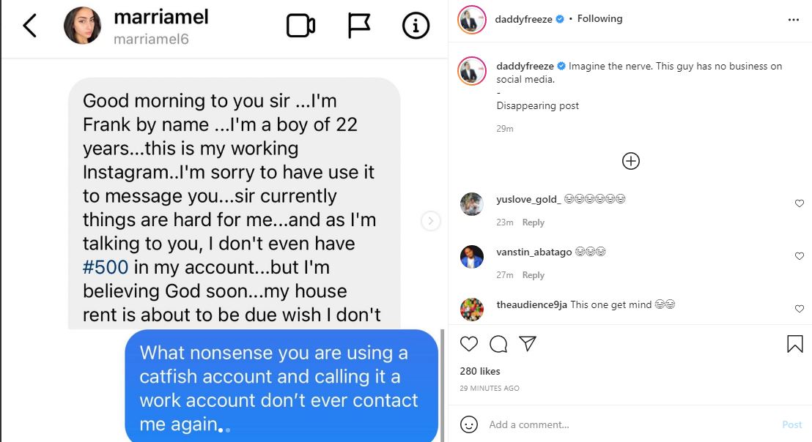The height and width of the screenshot is (442, 812).
Task: Open the three-dot post options menu
Action: tap(794, 20)
